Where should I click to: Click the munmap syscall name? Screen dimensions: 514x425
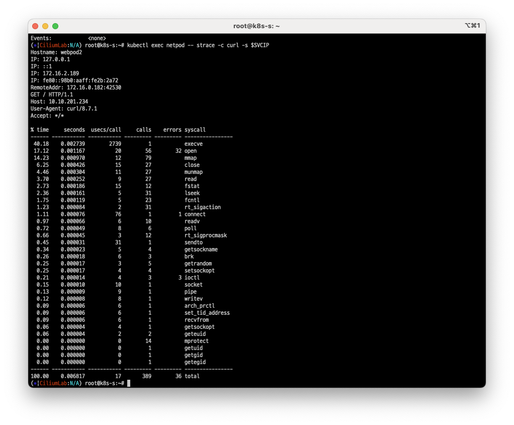(194, 172)
